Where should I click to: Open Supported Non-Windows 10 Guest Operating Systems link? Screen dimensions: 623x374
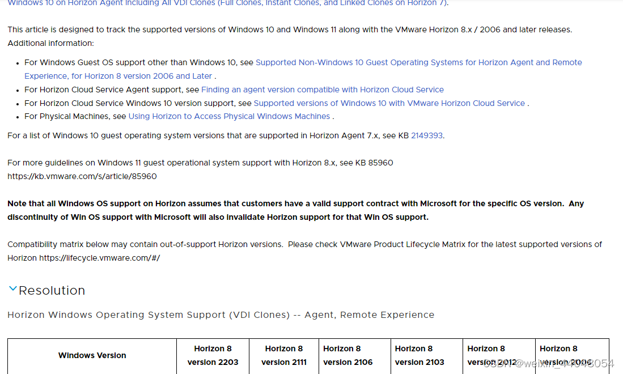[418, 62]
